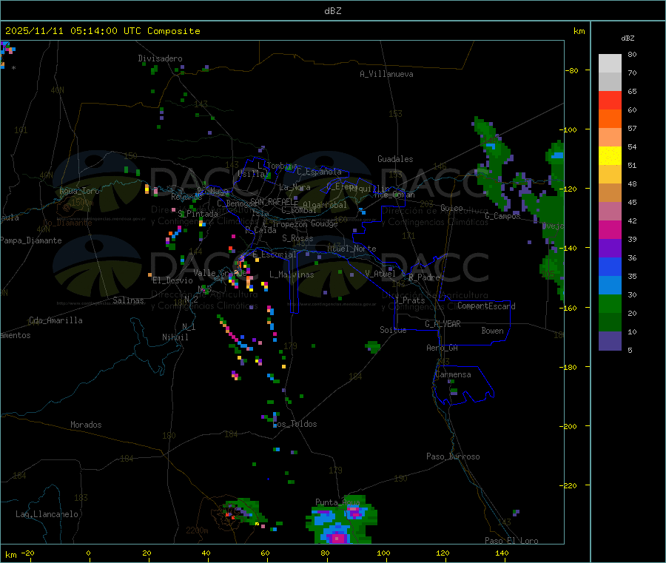666x563 pixels.
Task: Click the 'Divisadero' map label
Action: tap(160, 58)
